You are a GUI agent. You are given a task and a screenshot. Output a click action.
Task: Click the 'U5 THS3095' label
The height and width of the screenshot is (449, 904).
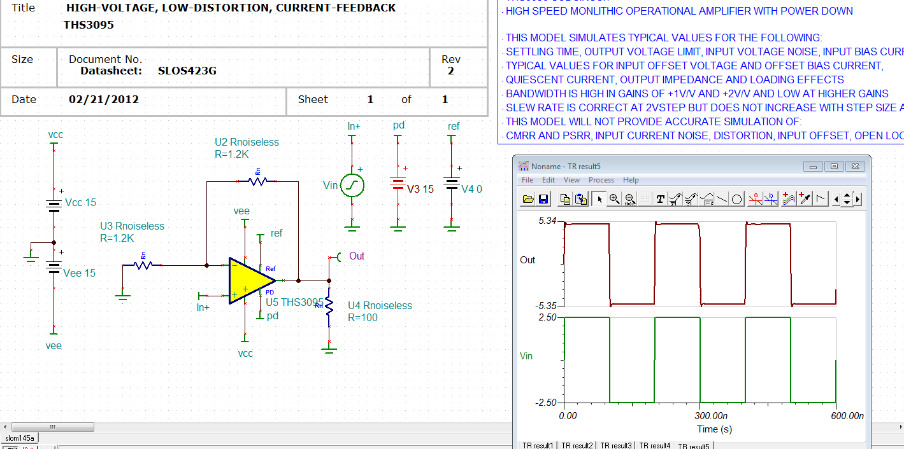click(294, 302)
